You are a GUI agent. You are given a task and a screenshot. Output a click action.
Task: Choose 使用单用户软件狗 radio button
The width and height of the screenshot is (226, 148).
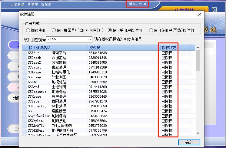click(125, 30)
